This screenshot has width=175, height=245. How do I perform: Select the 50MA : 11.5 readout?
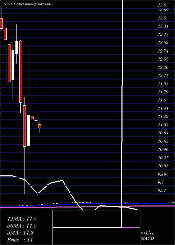22,226
